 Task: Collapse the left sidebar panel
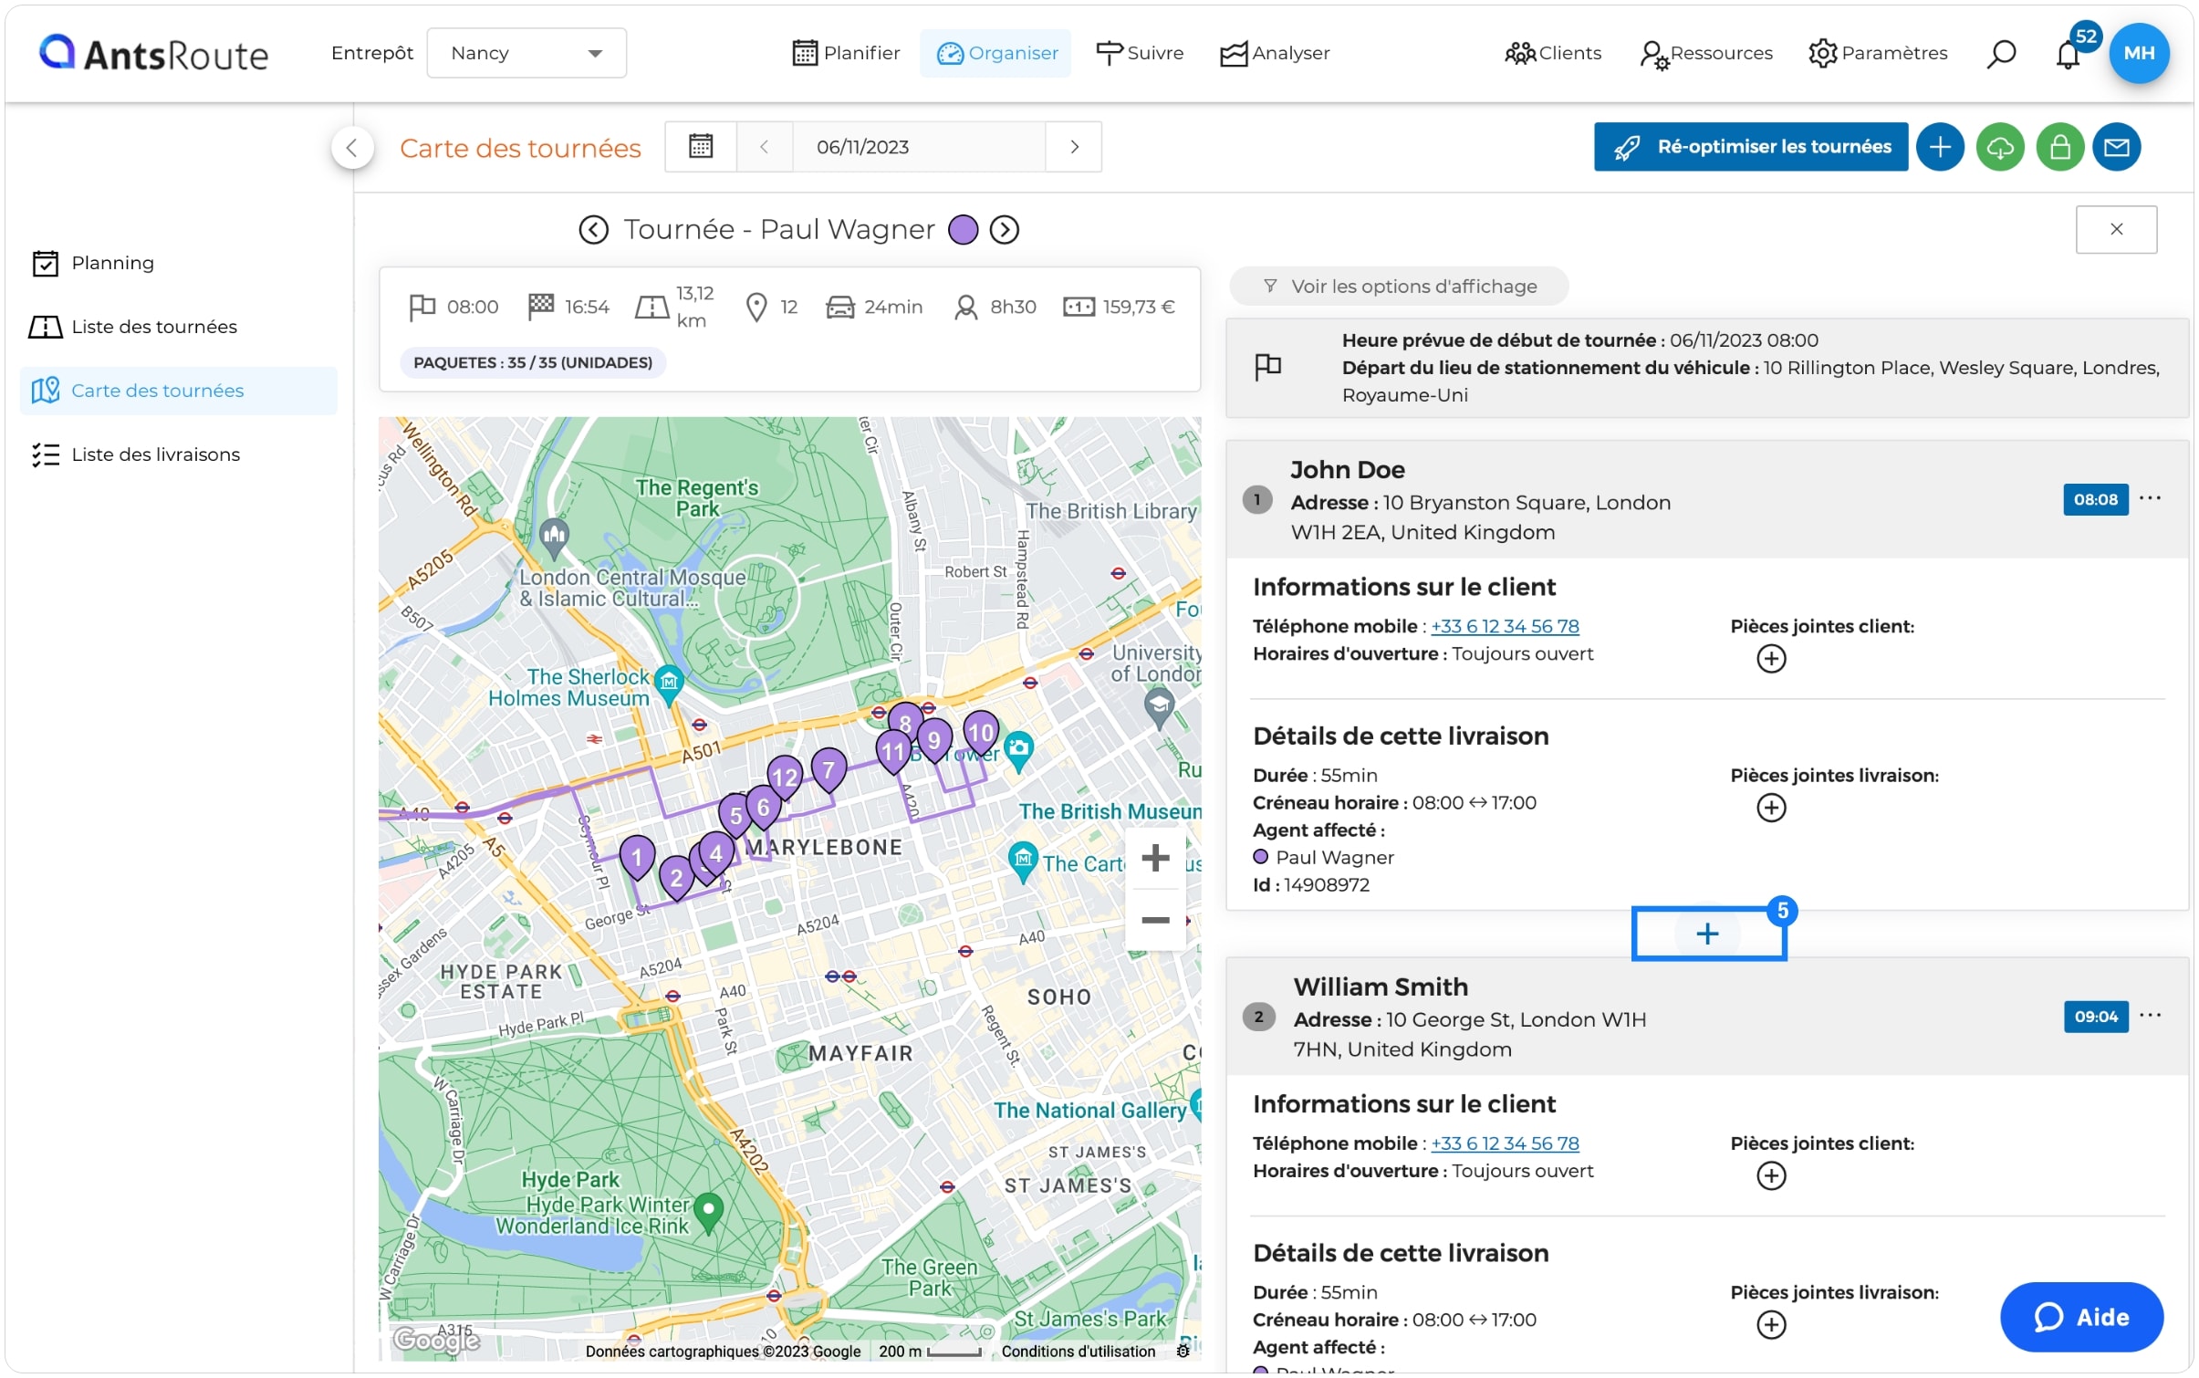(352, 147)
